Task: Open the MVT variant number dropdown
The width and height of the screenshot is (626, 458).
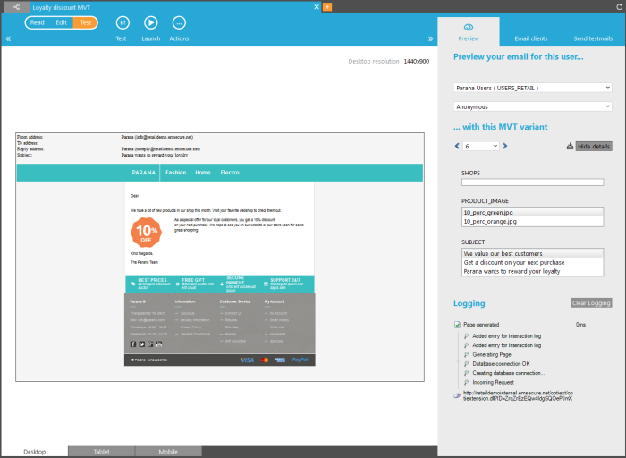Action: coord(481,146)
